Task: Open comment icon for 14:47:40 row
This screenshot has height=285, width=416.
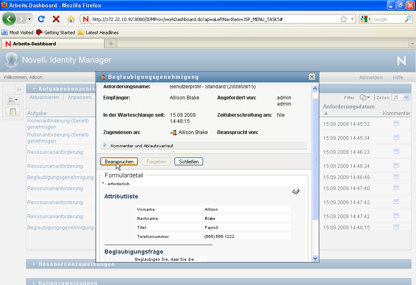Action: (x=396, y=188)
